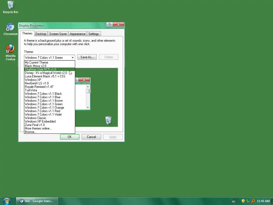Pick Disney - It's a Magical World v2.0
The image size is (273, 205).
[50, 73]
